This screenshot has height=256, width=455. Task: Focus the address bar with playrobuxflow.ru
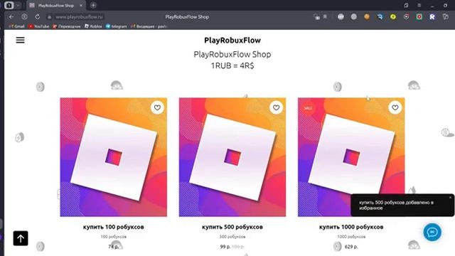tap(79, 17)
